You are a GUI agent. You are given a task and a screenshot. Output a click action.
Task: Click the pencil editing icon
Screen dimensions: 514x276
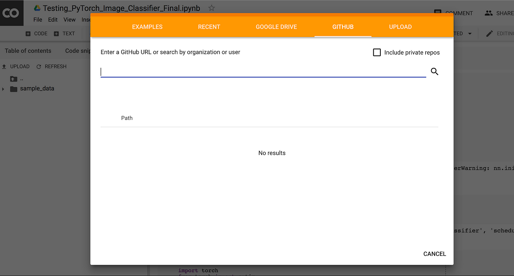(489, 33)
